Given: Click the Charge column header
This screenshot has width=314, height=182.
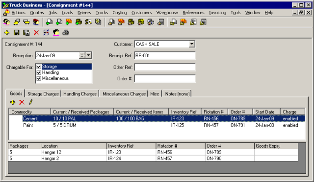Looking at the screenshot, I should [x=292, y=112].
